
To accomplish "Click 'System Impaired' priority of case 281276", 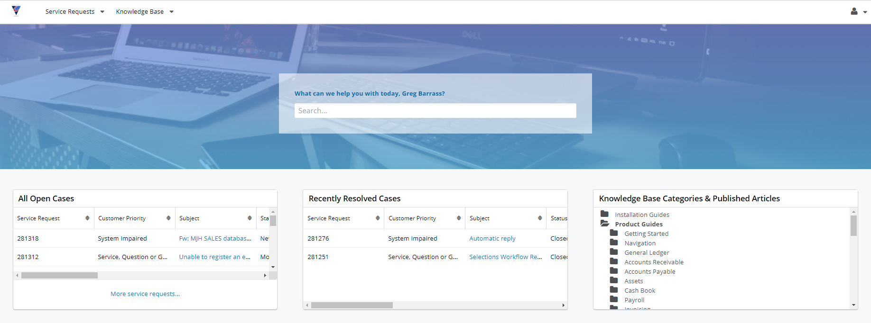I will tap(413, 239).
